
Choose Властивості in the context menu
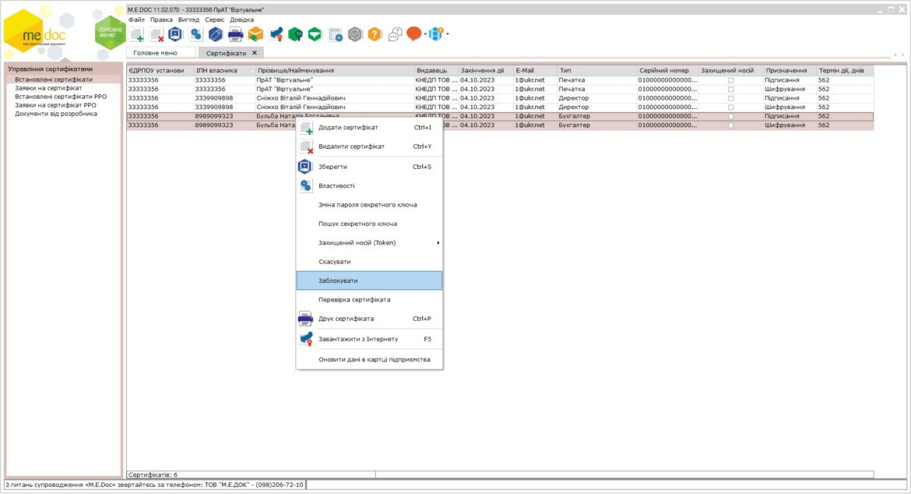(x=369, y=186)
